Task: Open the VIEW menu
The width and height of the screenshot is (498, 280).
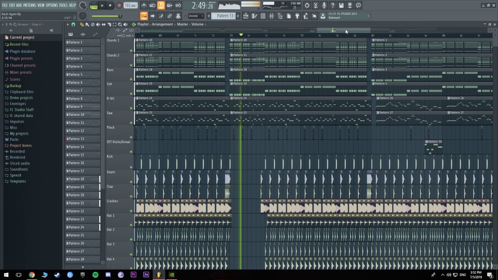Action: [x=41, y=5]
